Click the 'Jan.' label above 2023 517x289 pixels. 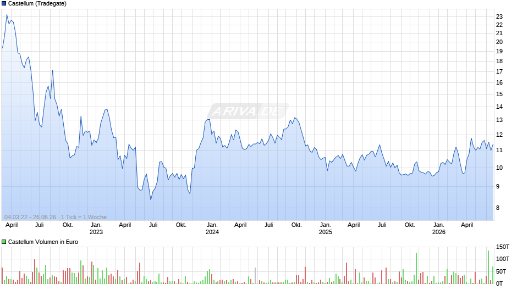(x=96, y=225)
